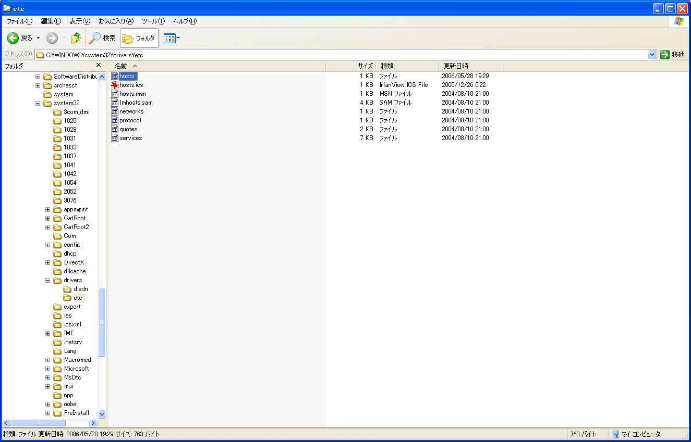Select the services file icon
This screenshot has height=442, width=691.
[x=115, y=138]
